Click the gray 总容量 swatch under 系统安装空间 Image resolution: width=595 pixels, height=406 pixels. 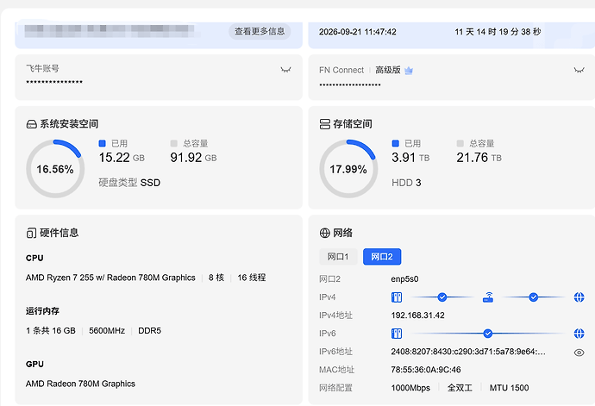pyautogui.click(x=174, y=143)
